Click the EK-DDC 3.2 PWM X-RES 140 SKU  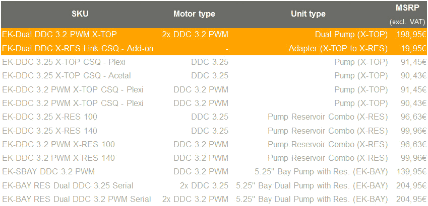pos(58,158)
